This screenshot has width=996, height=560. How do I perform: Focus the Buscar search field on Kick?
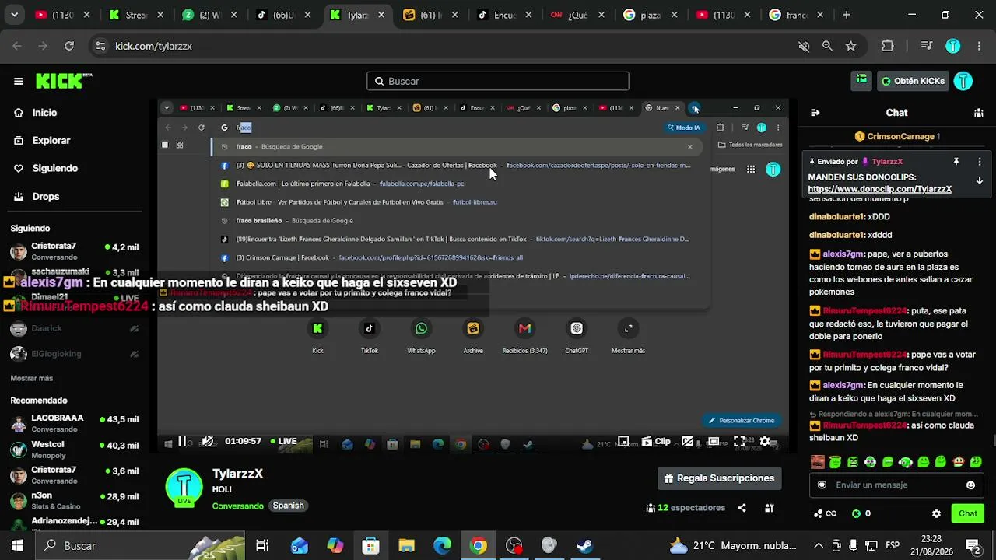tap(498, 81)
